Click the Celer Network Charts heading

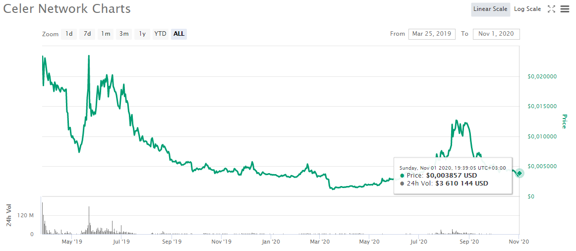pos(67,9)
